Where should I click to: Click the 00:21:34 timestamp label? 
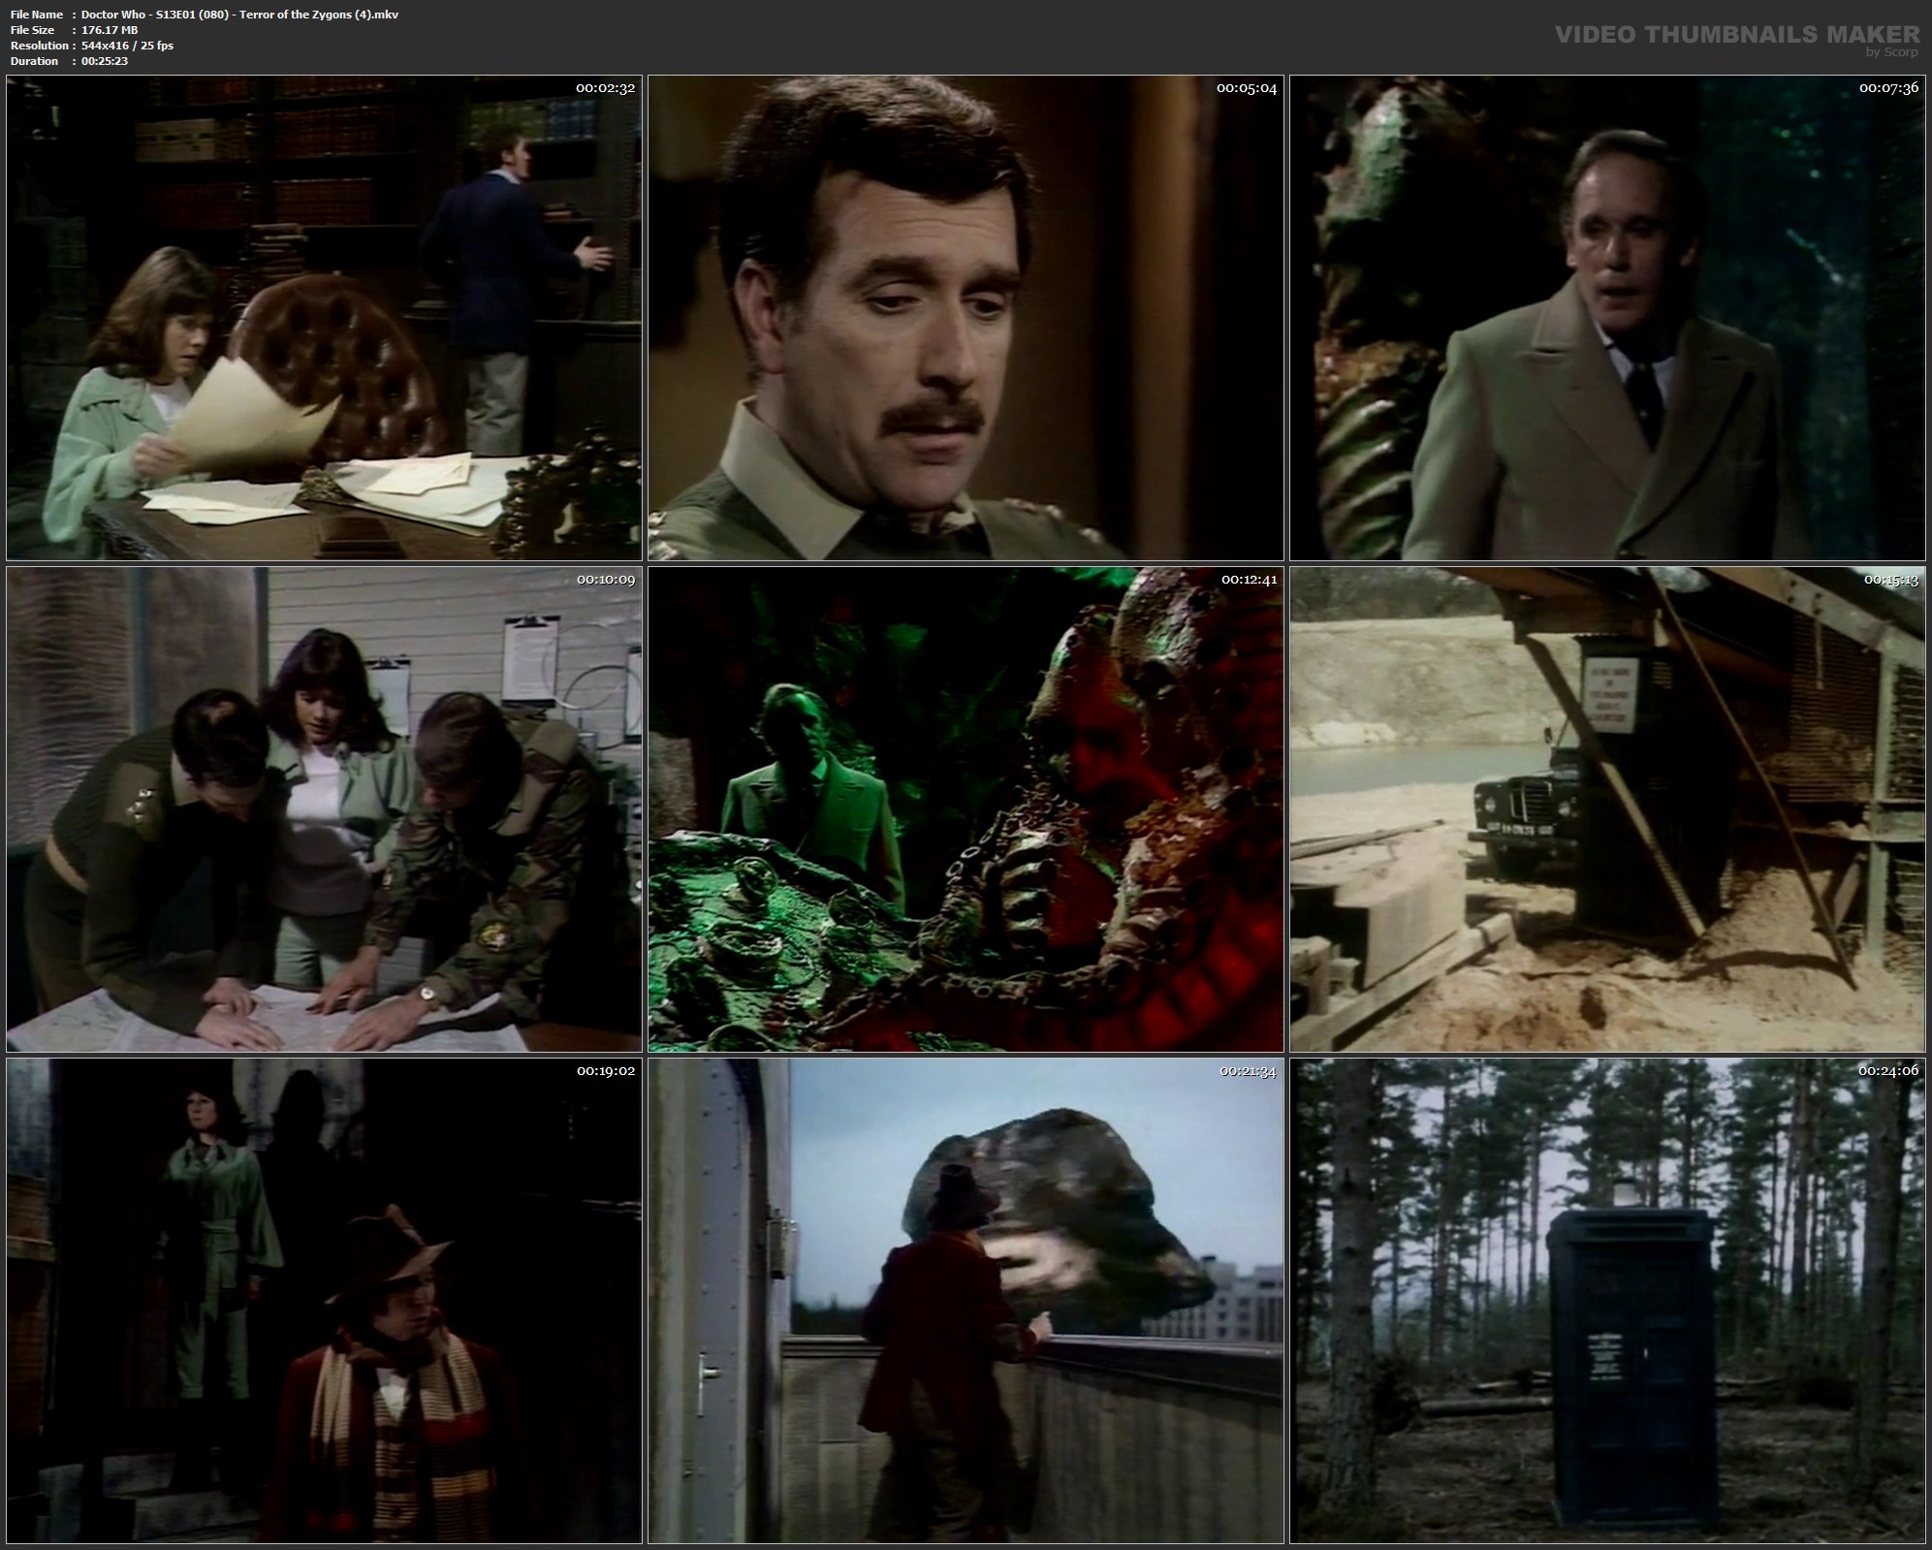1248,1071
